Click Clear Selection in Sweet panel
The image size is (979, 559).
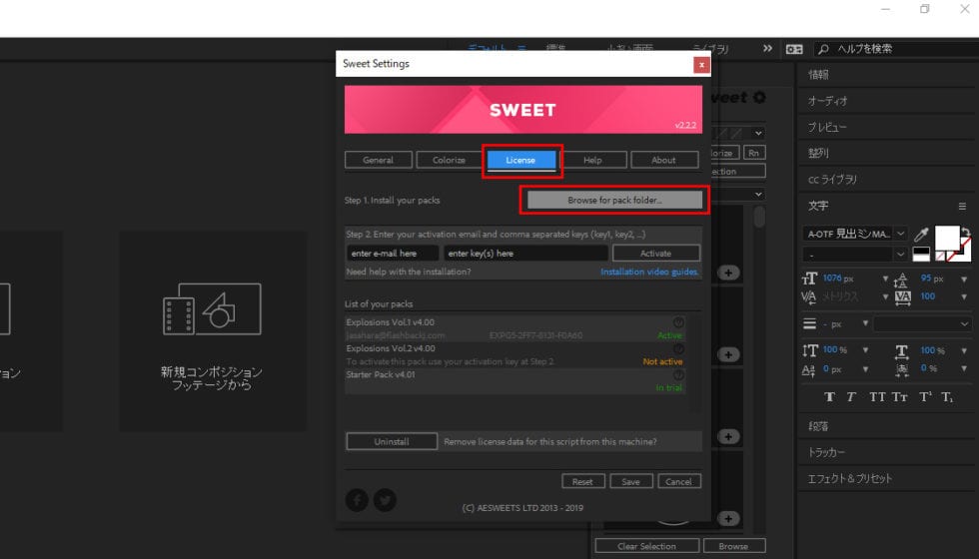click(647, 547)
